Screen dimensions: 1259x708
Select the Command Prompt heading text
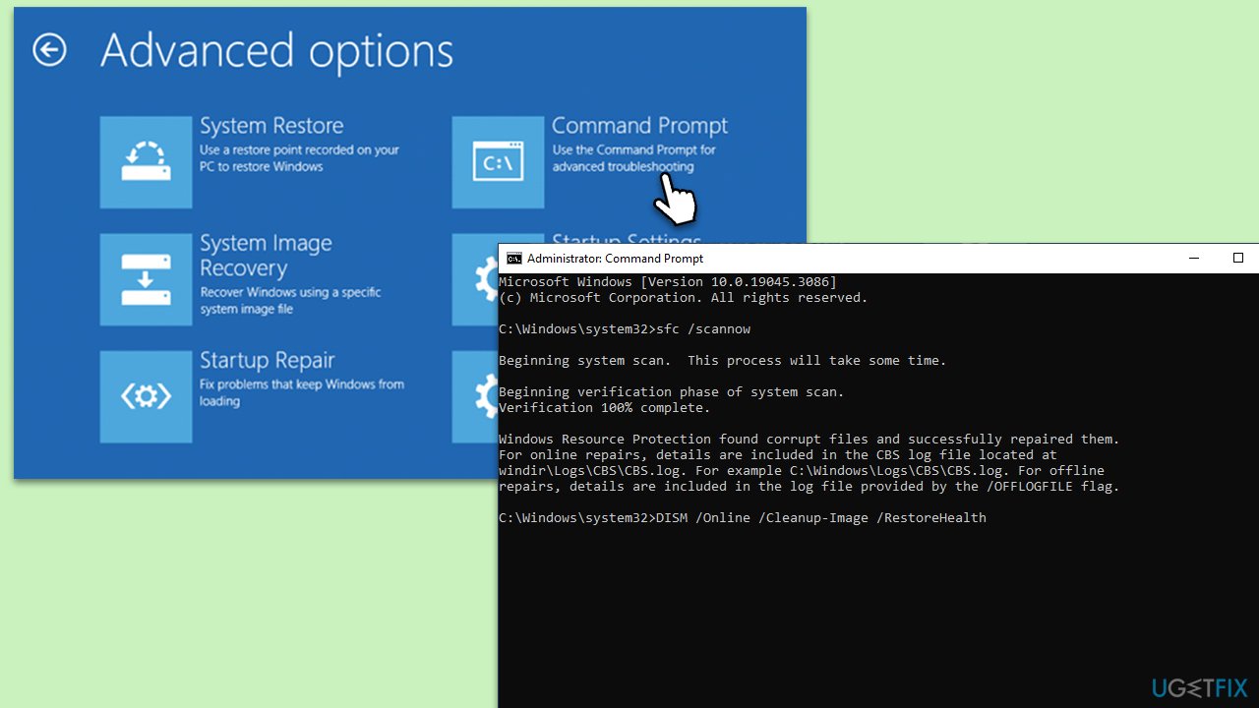pos(639,126)
